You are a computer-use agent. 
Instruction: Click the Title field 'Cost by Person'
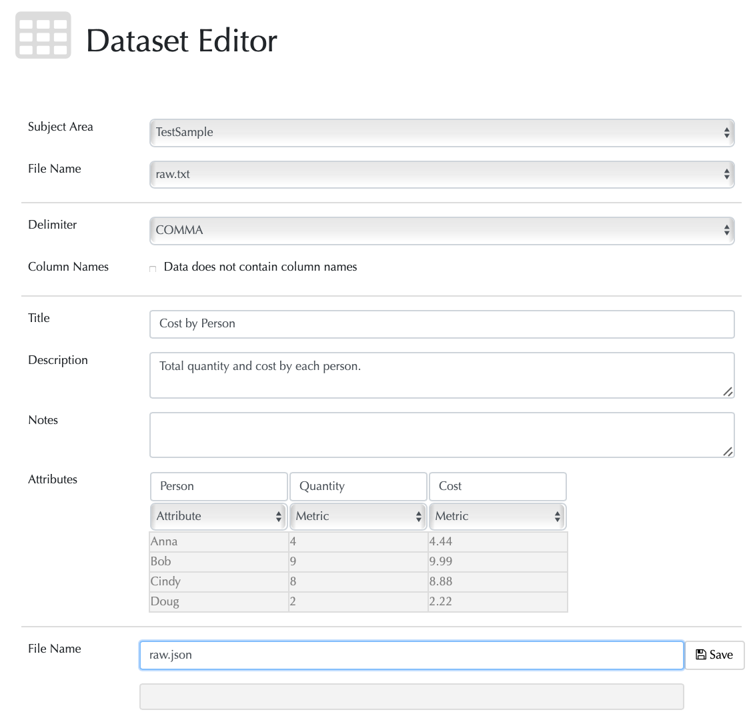(x=442, y=324)
